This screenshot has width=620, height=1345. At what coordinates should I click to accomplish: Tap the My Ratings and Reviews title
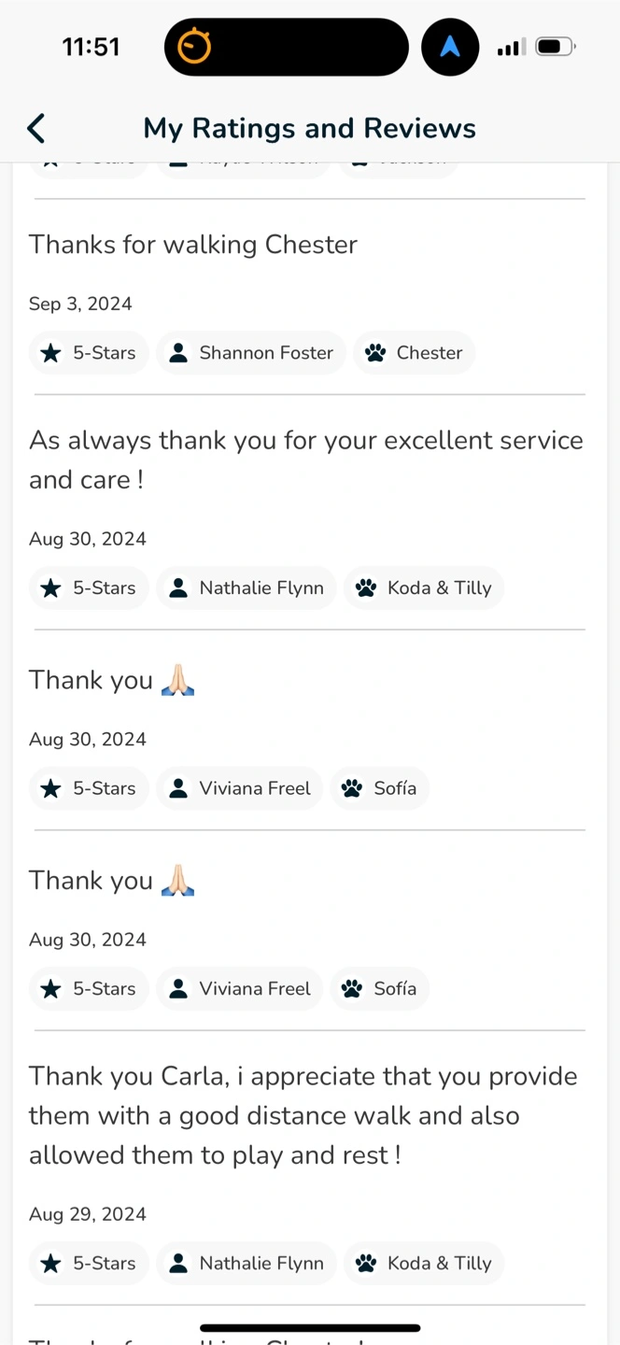pyautogui.click(x=309, y=128)
